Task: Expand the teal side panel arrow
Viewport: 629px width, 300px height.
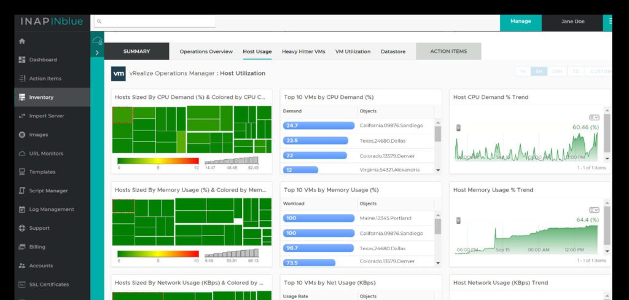Action: tap(97, 53)
